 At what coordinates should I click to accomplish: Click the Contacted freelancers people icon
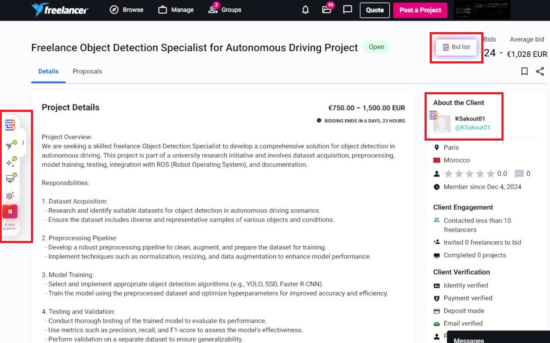pyautogui.click(x=437, y=220)
